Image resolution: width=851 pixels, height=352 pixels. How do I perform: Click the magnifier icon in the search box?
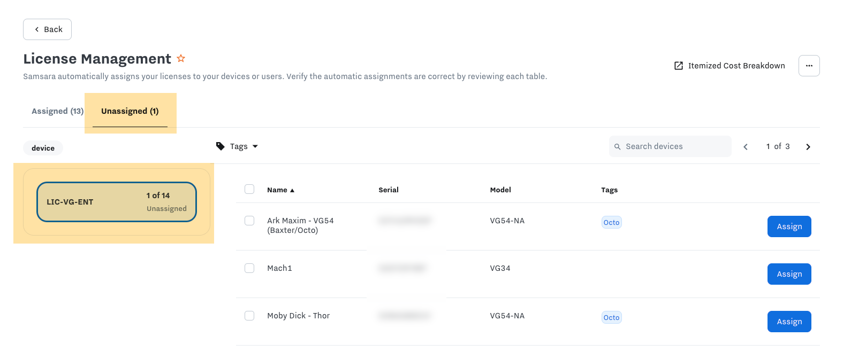tap(618, 147)
